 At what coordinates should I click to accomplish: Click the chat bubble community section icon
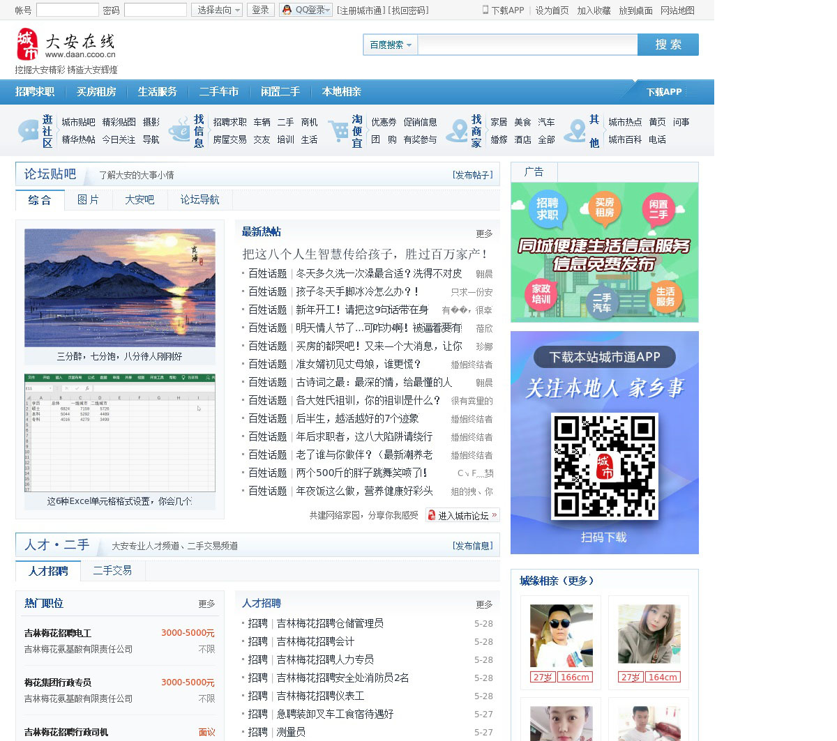28,130
